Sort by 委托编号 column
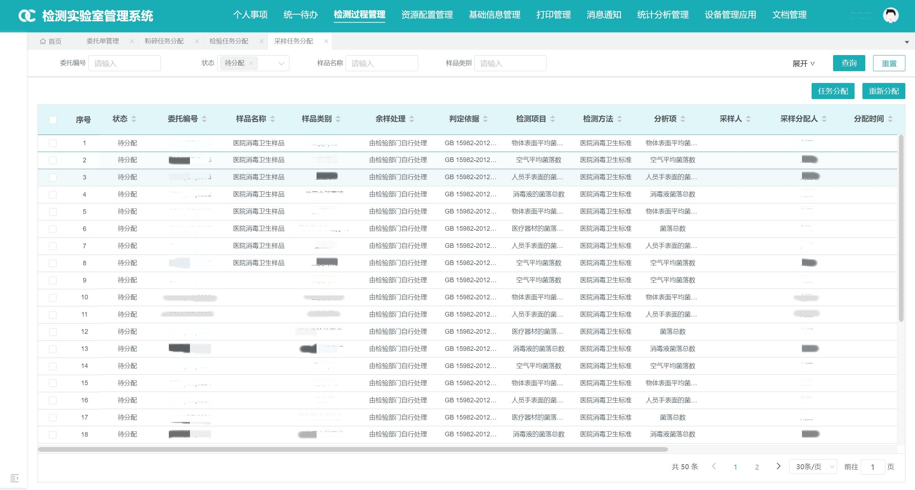Image resolution: width=915 pixels, height=490 pixels. coord(204,119)
